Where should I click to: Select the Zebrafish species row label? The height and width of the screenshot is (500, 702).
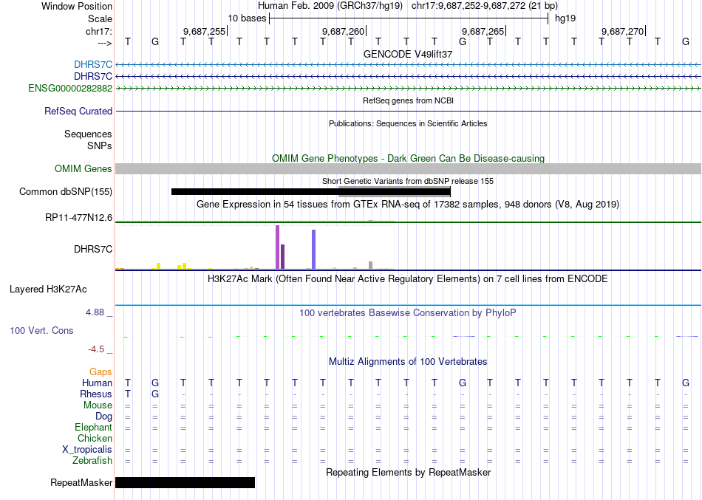click(x=92, y=460)
